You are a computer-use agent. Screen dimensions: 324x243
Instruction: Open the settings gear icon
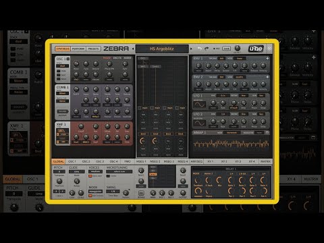point(269,49)
